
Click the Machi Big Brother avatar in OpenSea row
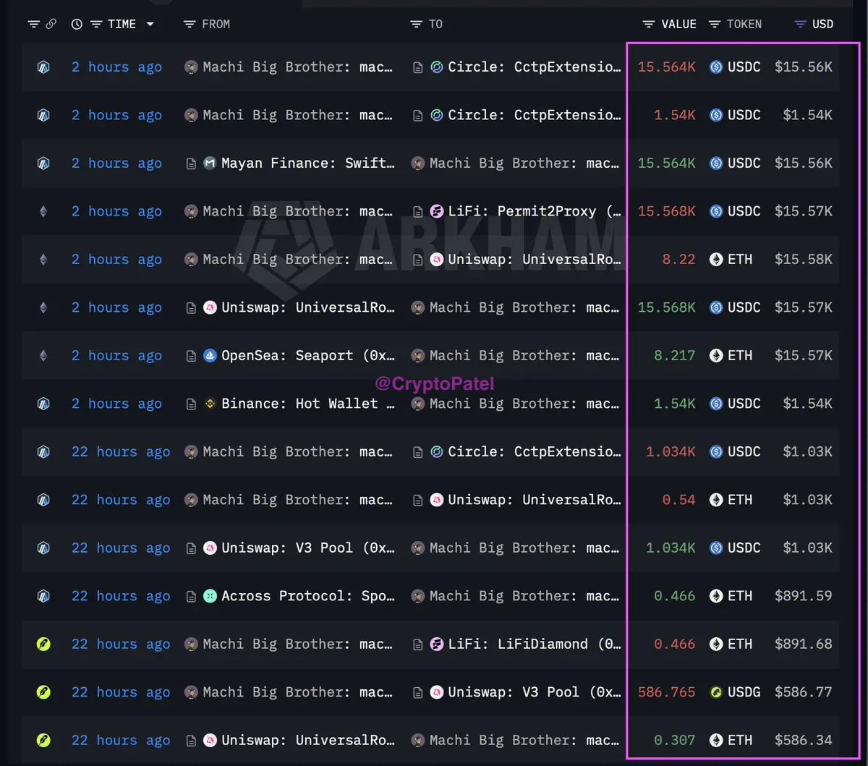417,356
